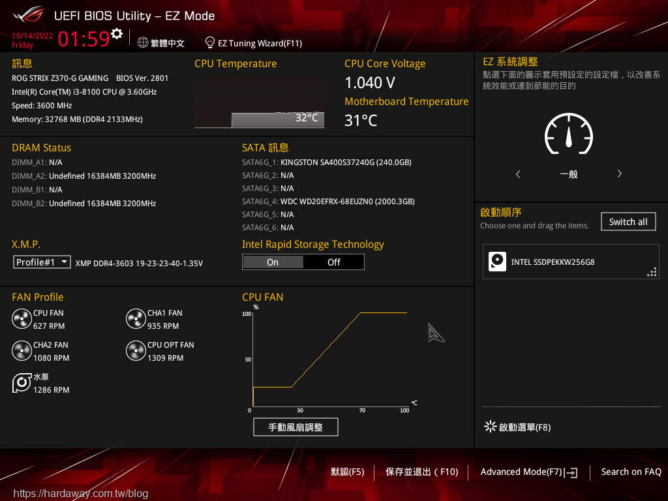This screenshot has width=668, height=501.
Task: Load defaults with 默認(F5)
Action: (348, 472)
